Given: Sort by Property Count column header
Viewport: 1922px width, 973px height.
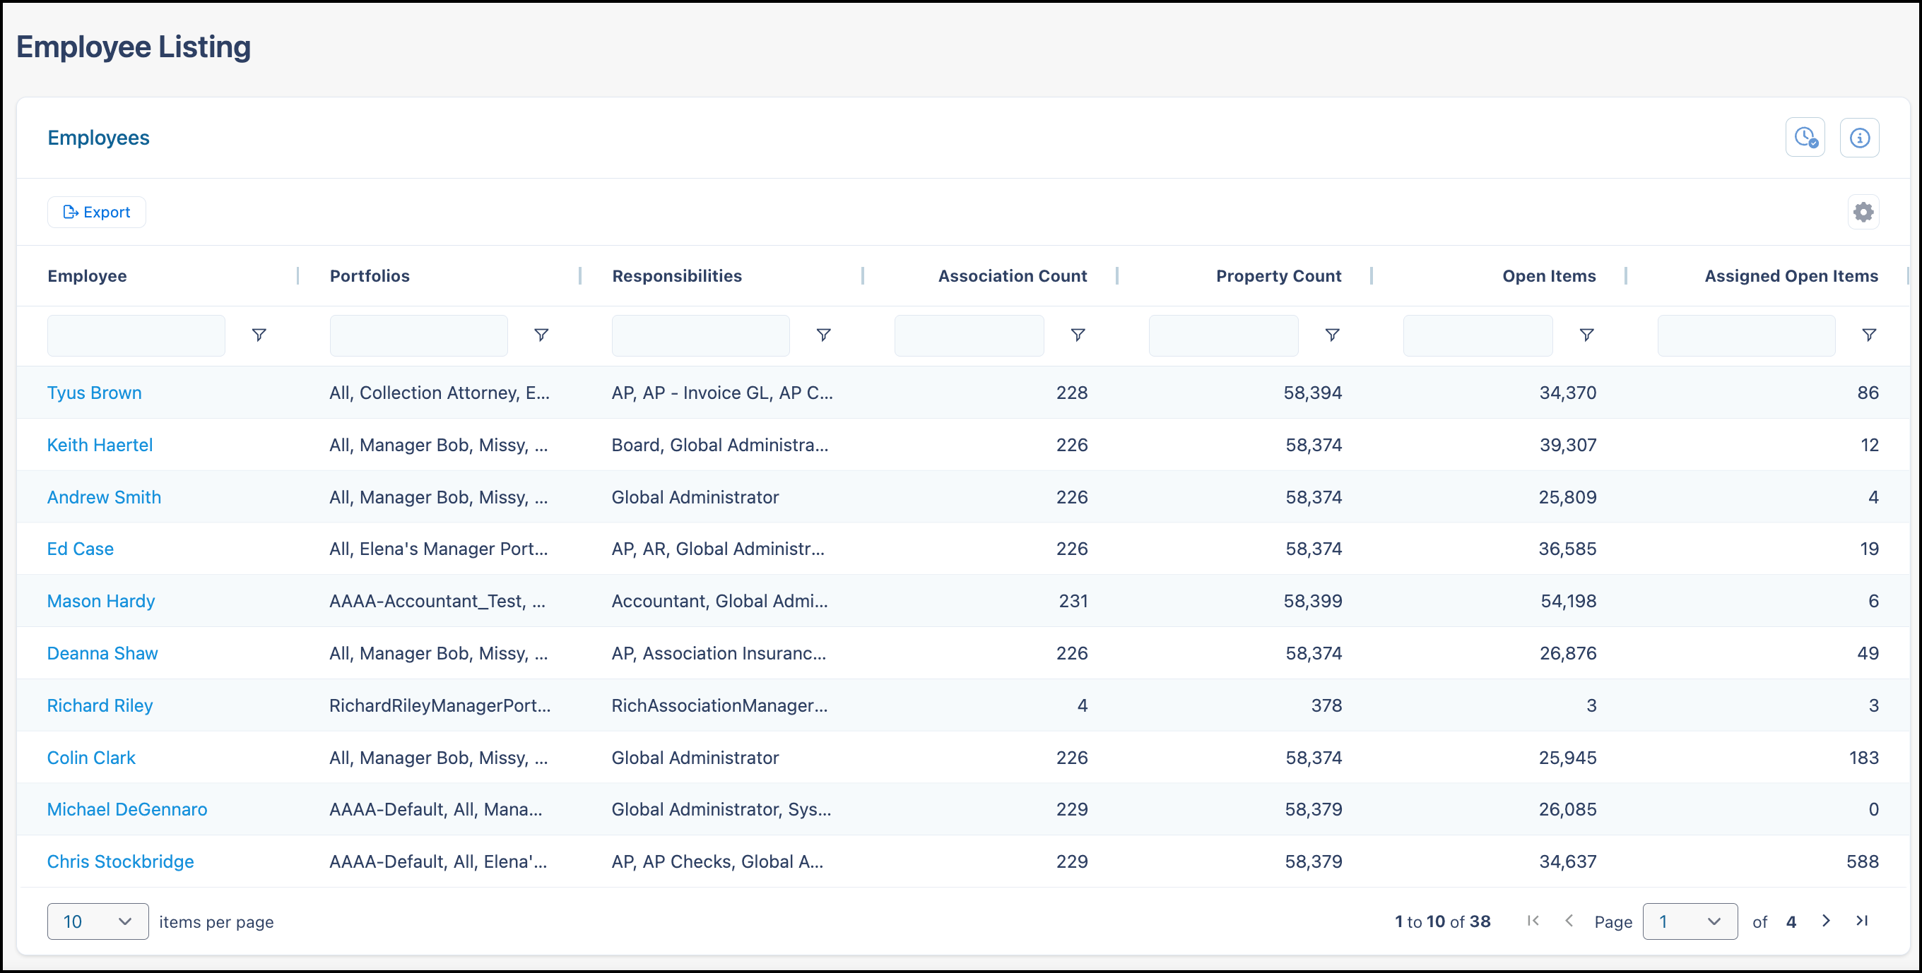Looking at the screenshot, I should click(x=1279, y=276).
